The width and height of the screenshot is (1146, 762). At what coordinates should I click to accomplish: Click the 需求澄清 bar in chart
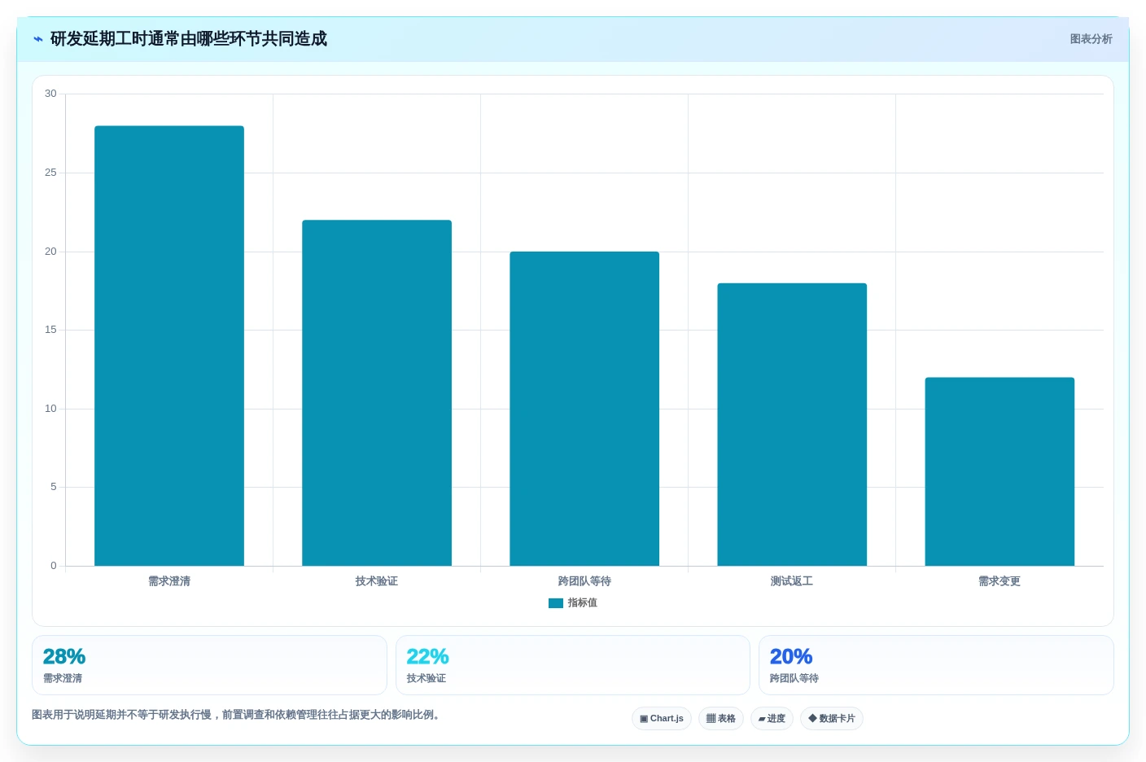(x=169, y=346)
